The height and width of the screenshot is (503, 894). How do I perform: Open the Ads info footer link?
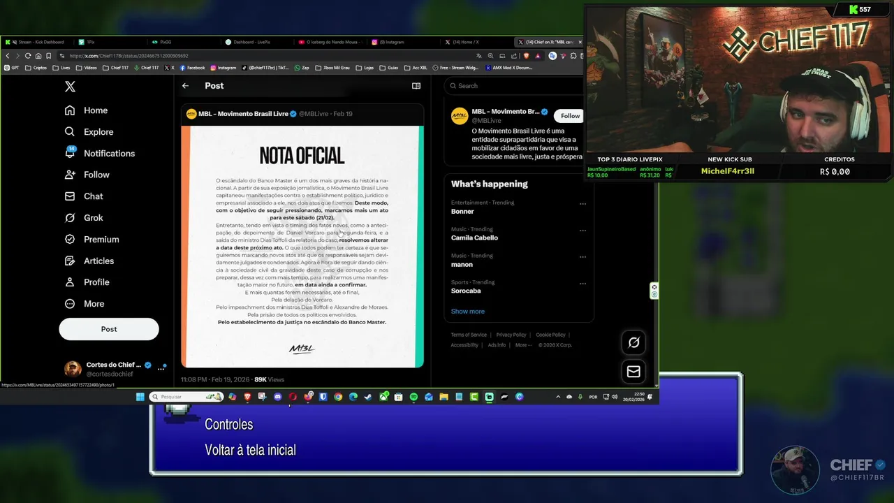[x=497, y=345]
